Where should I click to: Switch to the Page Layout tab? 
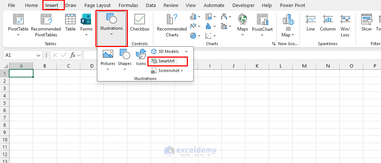(97, 6)
